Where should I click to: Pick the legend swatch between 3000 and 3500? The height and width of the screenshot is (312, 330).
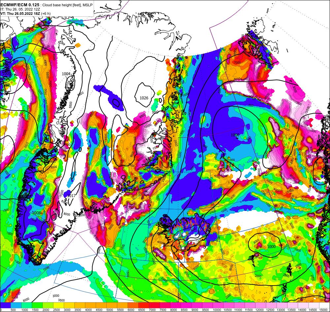(69, 306)
